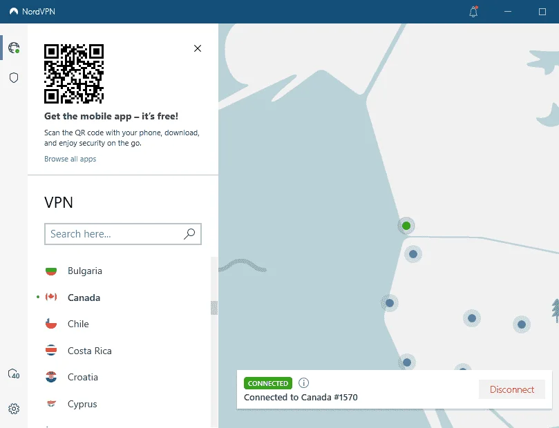The height and width of the screenshot is (428, 559).
Task: Click the Canada flag icon
Action: (x=51, y=297)
